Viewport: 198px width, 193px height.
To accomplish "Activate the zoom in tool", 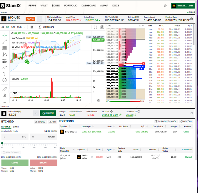I will tap(5, 95).
